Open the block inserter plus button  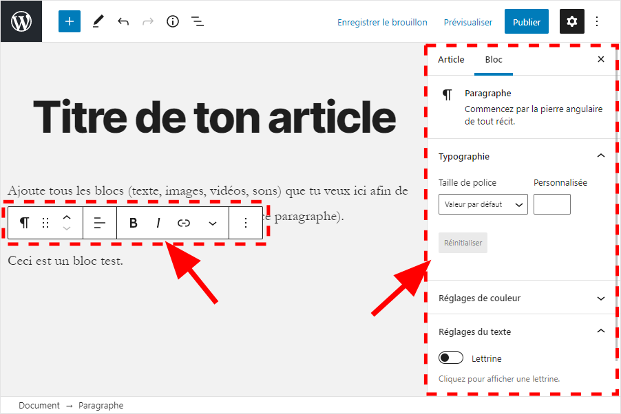69,21
